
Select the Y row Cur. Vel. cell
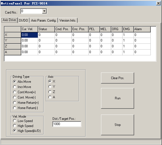[30, 41]
